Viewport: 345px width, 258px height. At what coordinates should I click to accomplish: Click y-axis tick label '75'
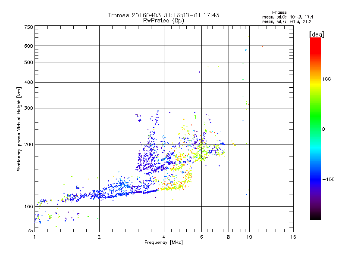30,230
